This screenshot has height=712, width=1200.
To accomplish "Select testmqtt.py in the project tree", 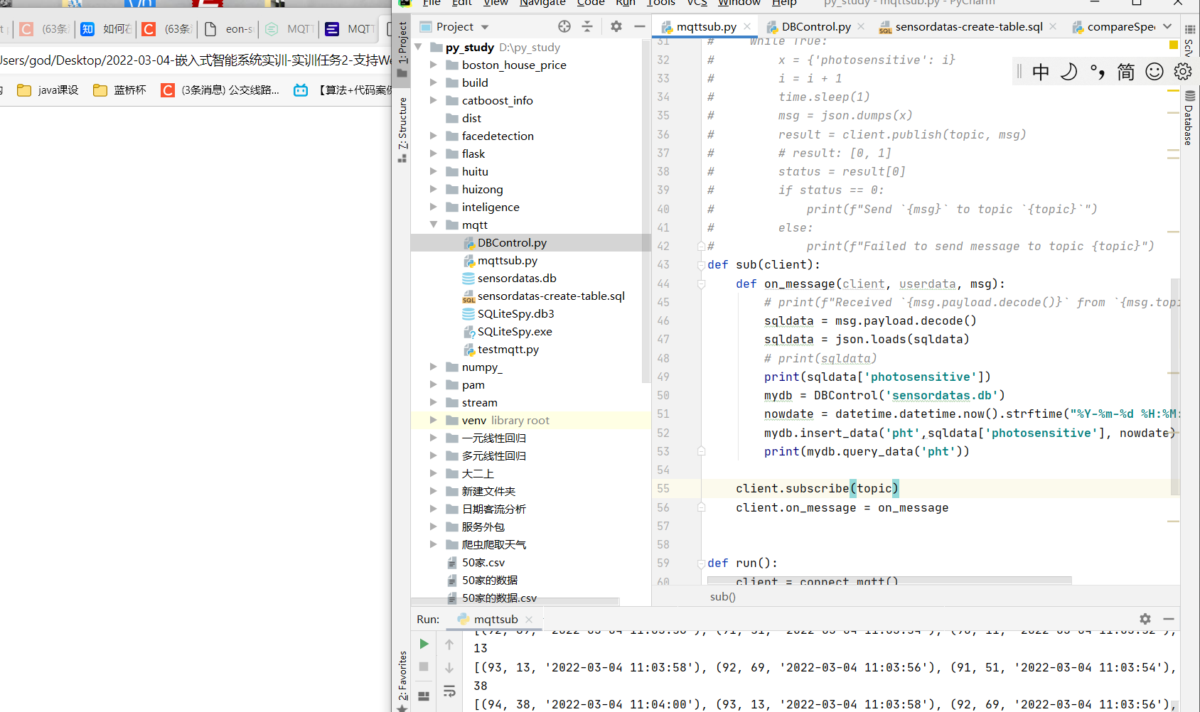I will tap(508, 350).
